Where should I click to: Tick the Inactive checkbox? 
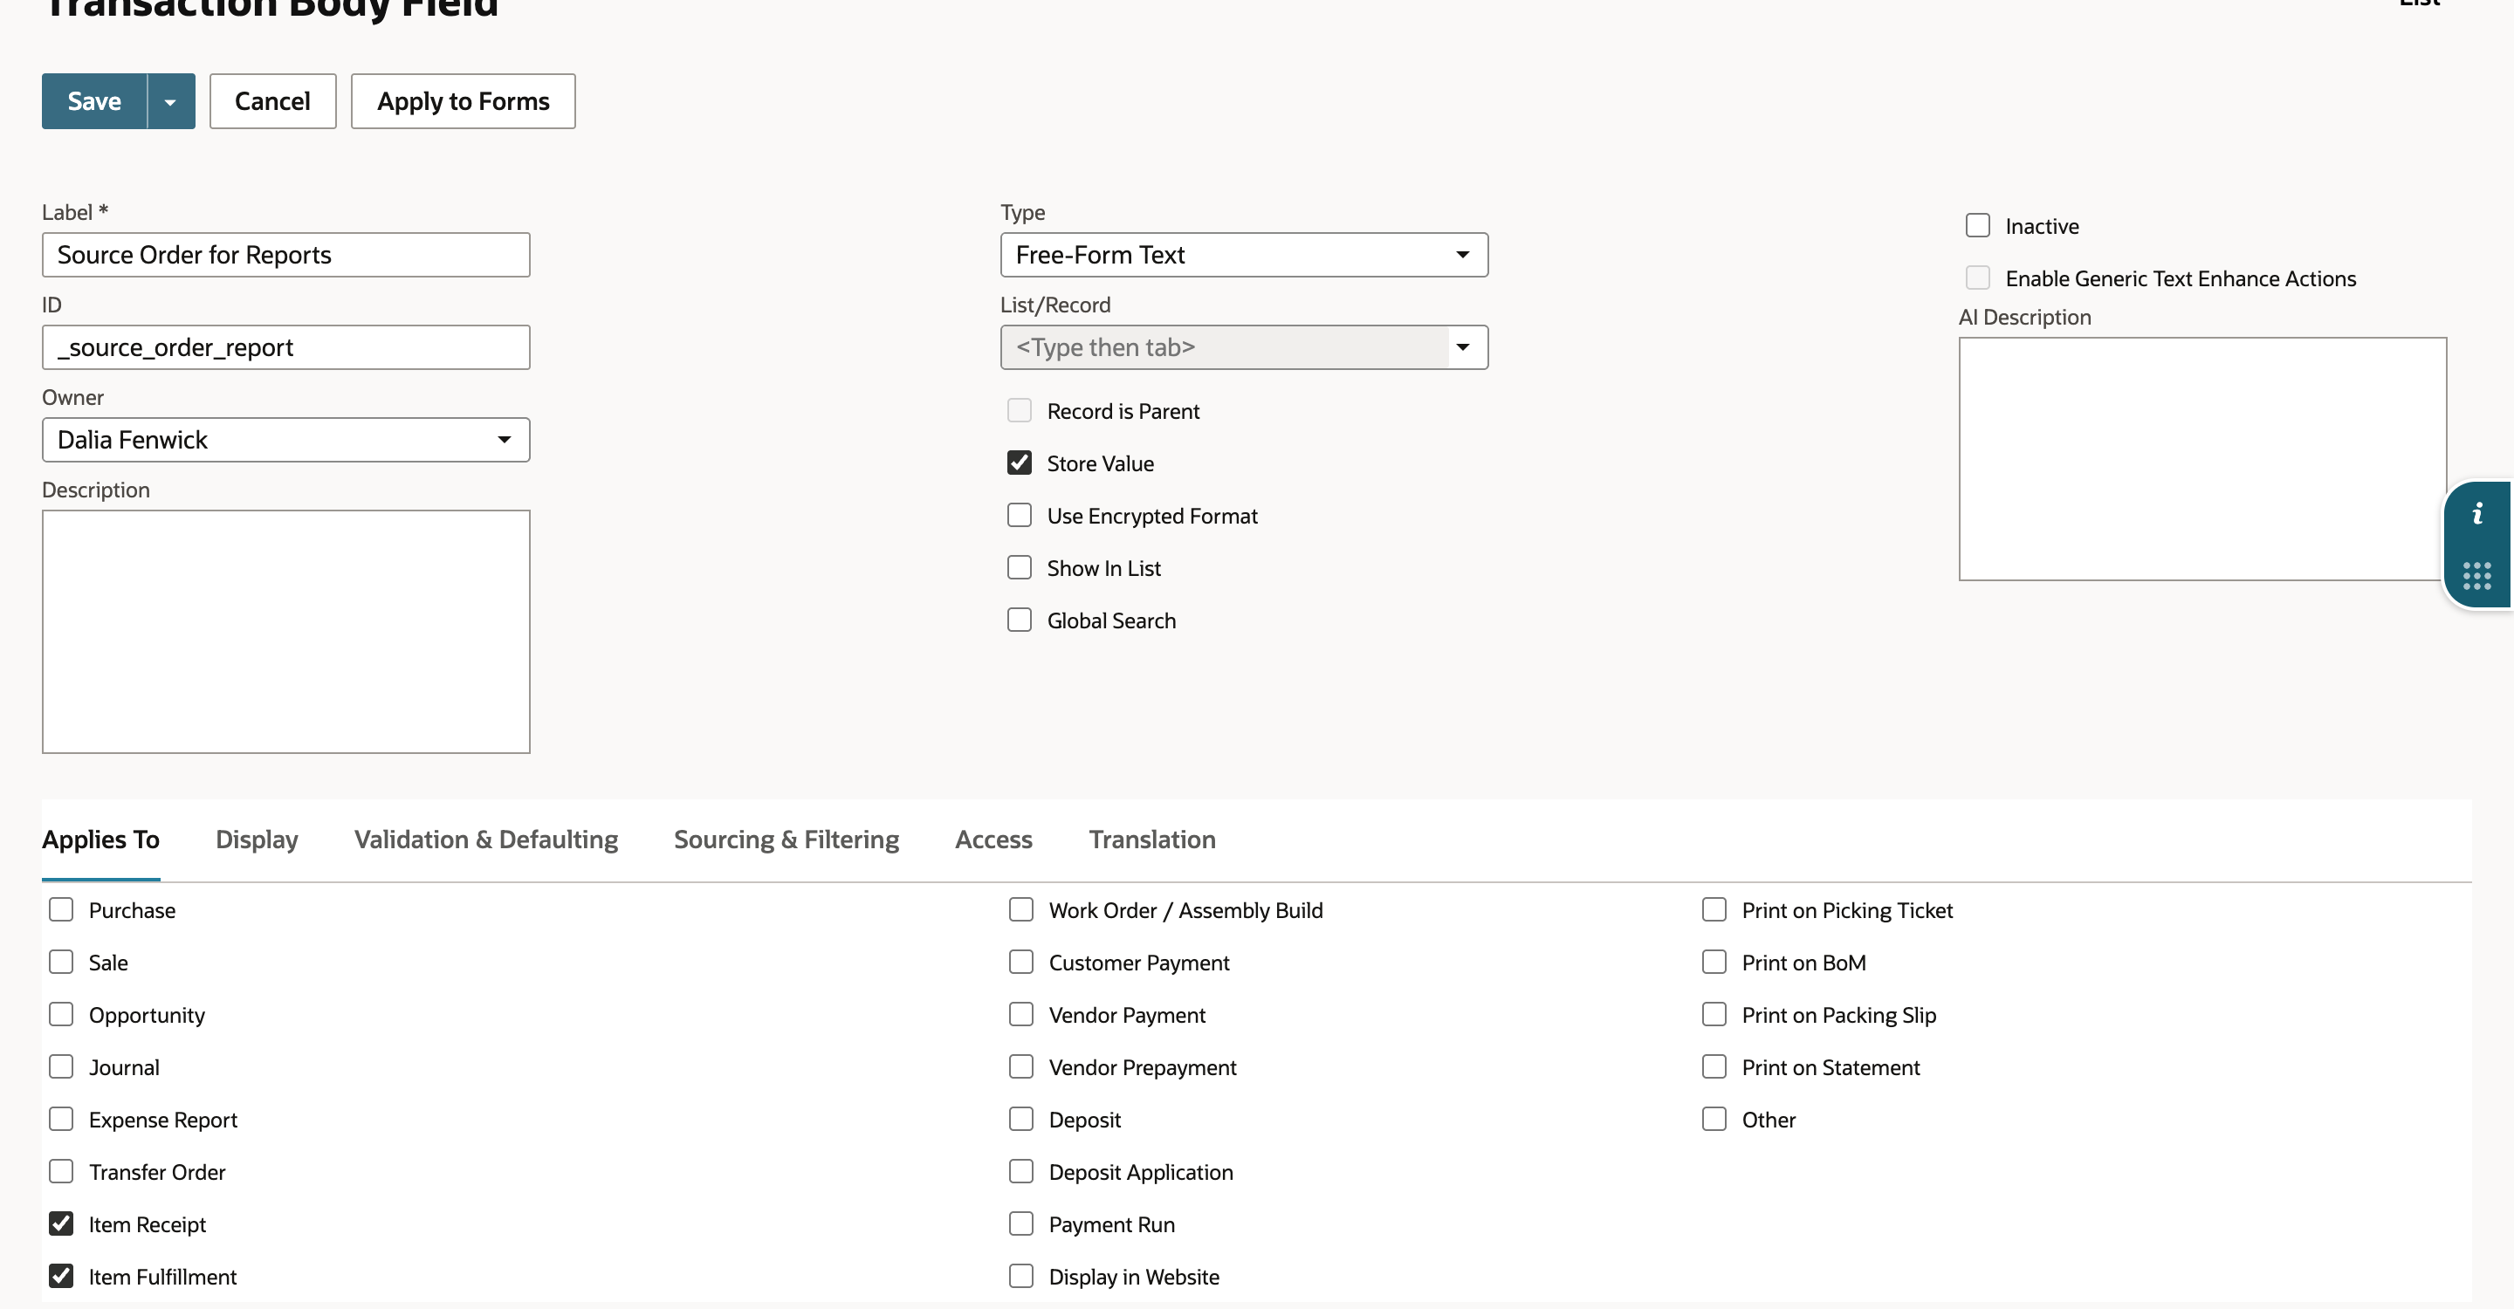pos(1978,225)
